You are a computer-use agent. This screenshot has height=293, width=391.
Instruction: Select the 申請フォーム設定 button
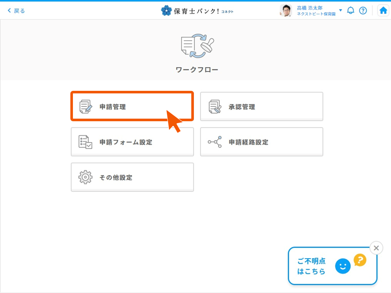pyautogui.click(x=132, y=142)
